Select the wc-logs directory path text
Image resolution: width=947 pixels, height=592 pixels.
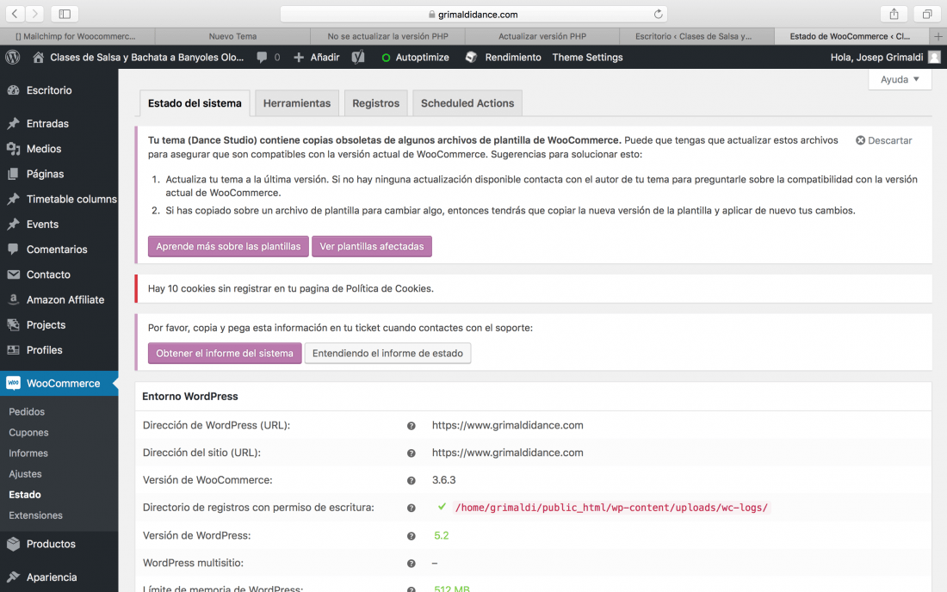(x=611, y=508)
